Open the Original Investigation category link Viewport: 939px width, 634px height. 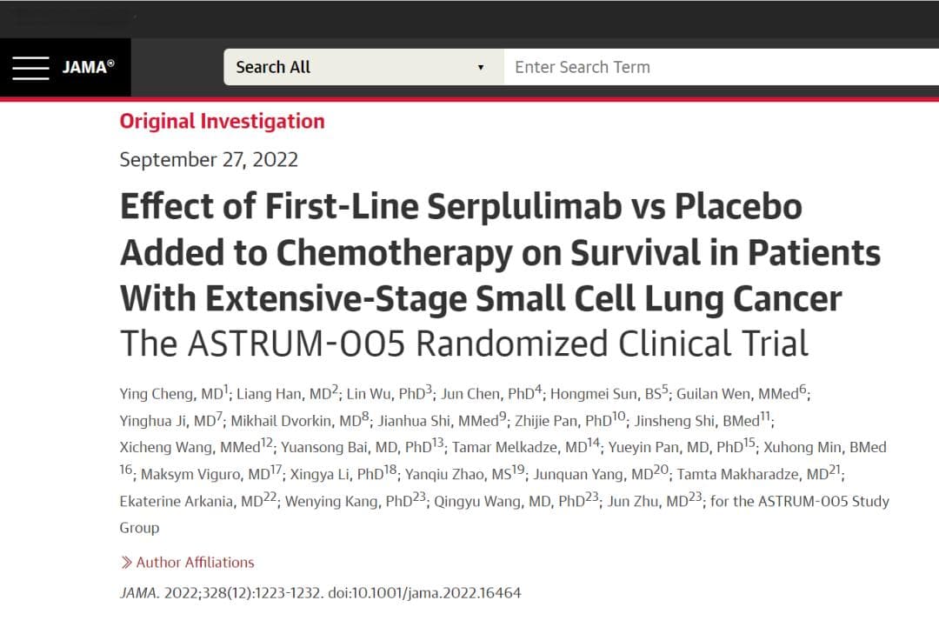point(223,122)
